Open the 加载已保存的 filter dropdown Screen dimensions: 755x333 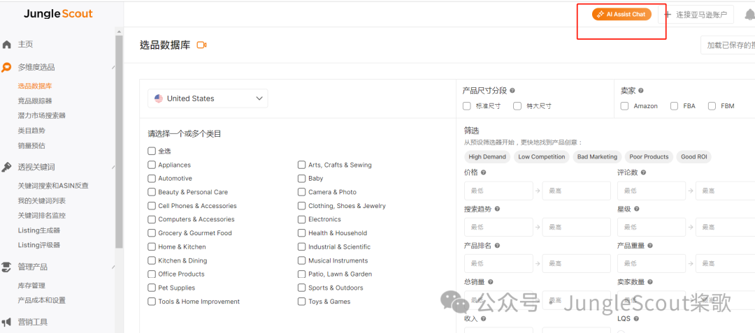(x=728, y=45)
